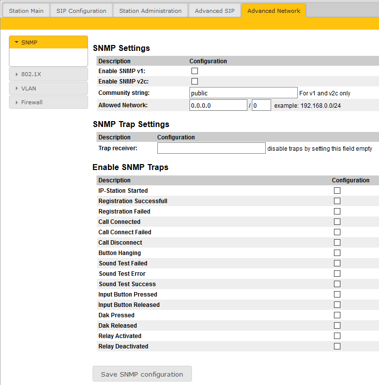
Task: Click the Save SNMP configuration button
Action: pos(142,374)
